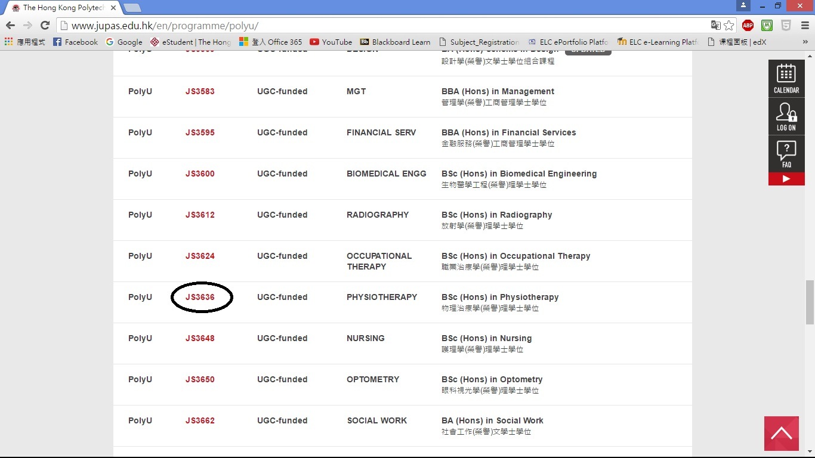The height and width of the screenshot is (458, 815).
Task: Open programme code JS3583
Action: 200,91
